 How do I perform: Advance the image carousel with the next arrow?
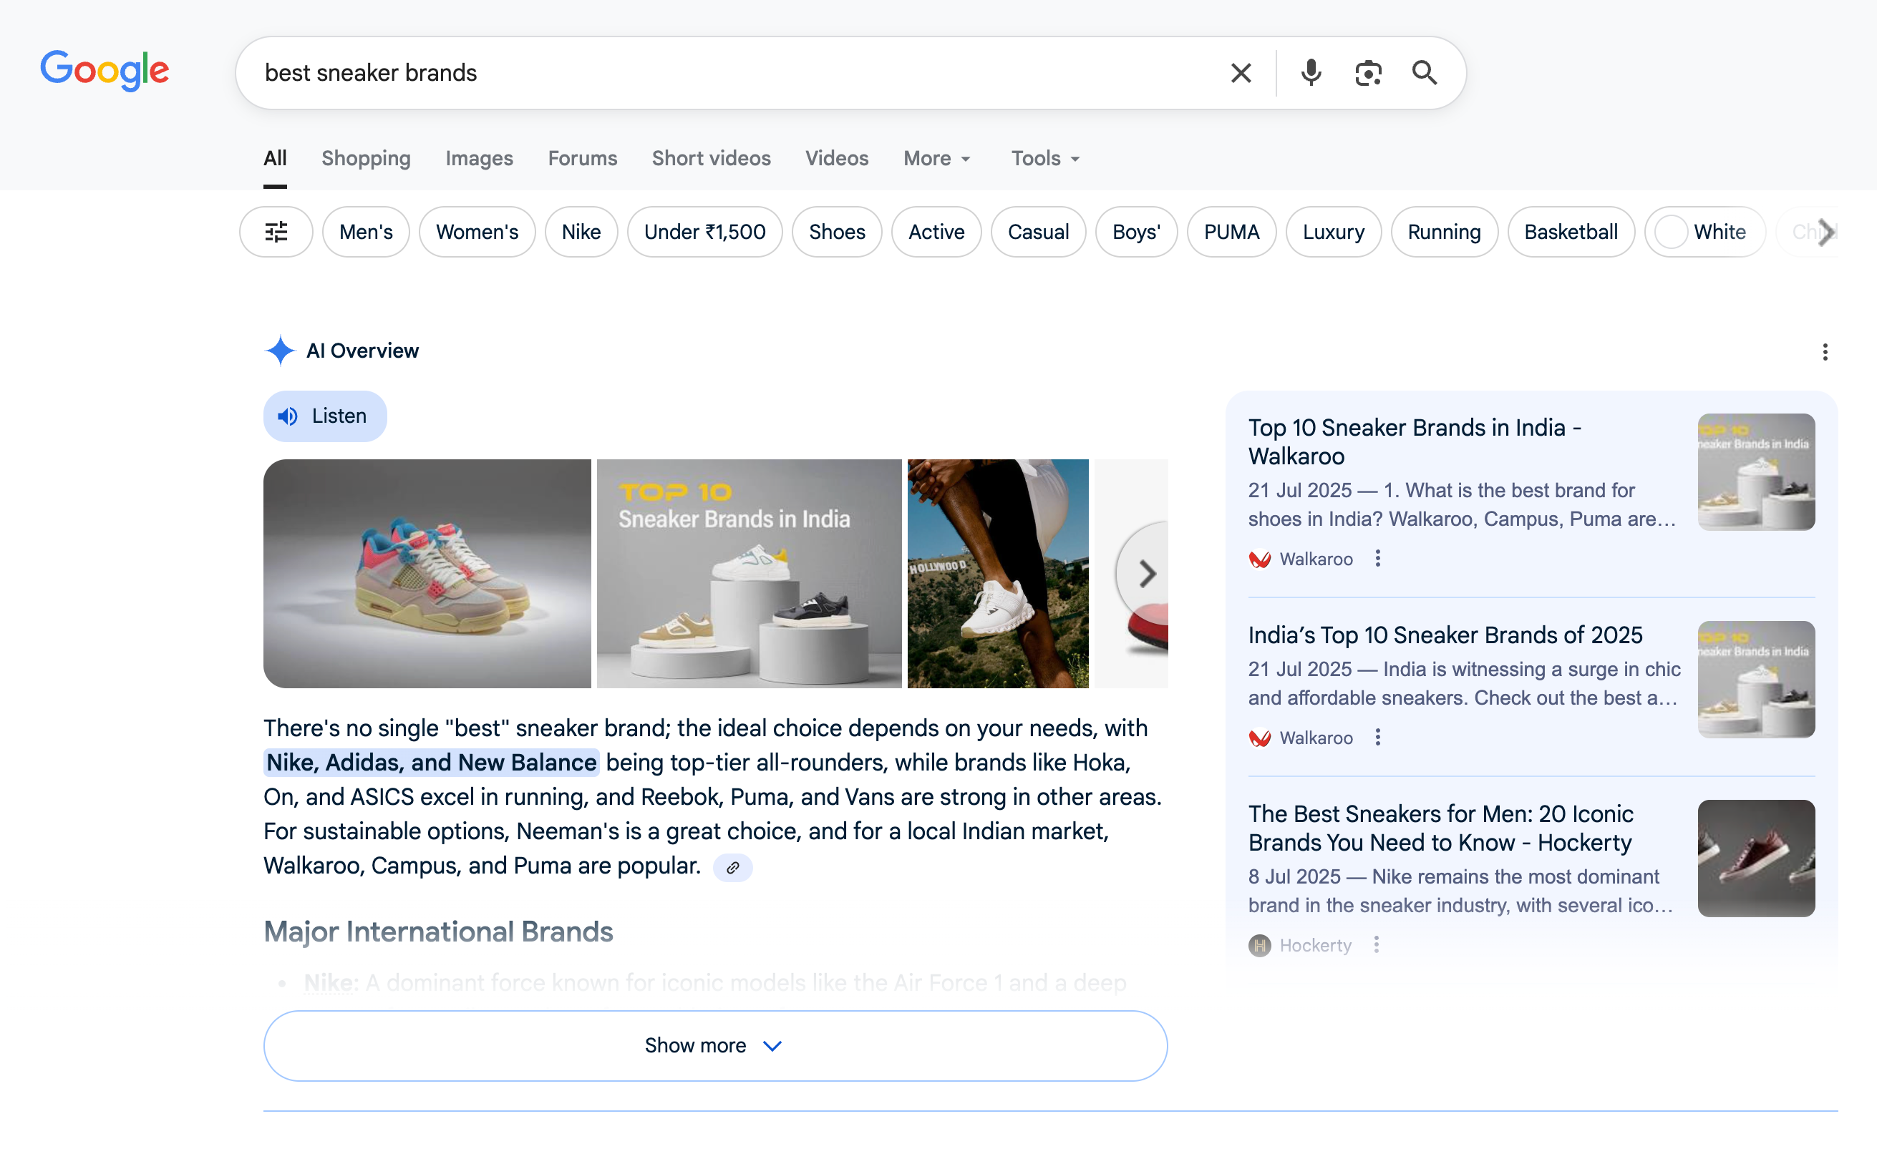point(1145,573)
